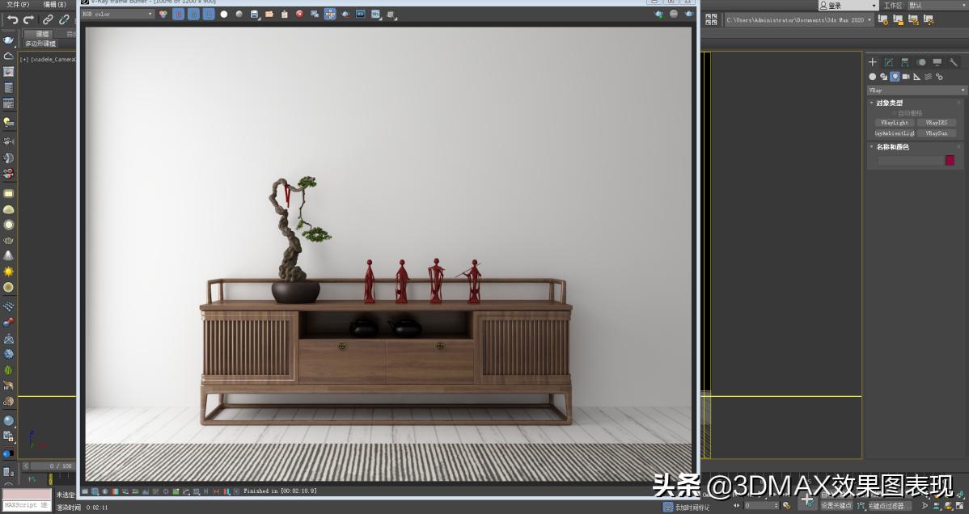The height and width of the screenshot is (514, 969).
Task: Toggle the red channel view in frame buffer
Action: 178,14
